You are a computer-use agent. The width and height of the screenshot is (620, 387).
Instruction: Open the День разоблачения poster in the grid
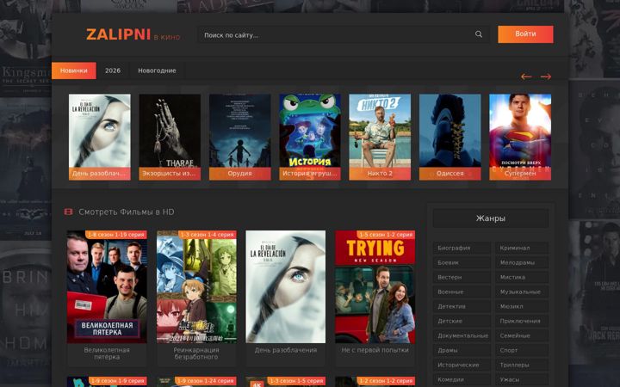(286, 286)
